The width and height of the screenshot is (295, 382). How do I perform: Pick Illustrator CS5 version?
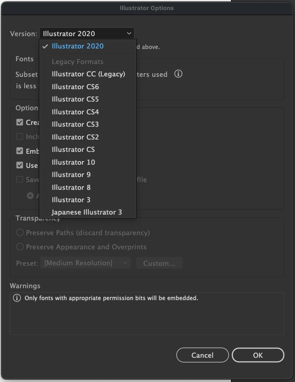click(x=88, y=99)
